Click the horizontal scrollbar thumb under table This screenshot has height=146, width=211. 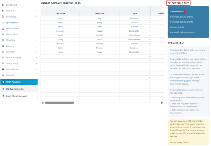click(x=60, y=103)
